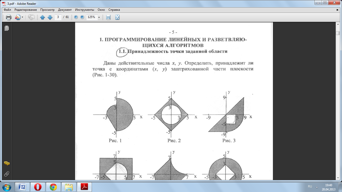Open the Окно menu
This screenshot has height=192, width=342.
point(101,10)
